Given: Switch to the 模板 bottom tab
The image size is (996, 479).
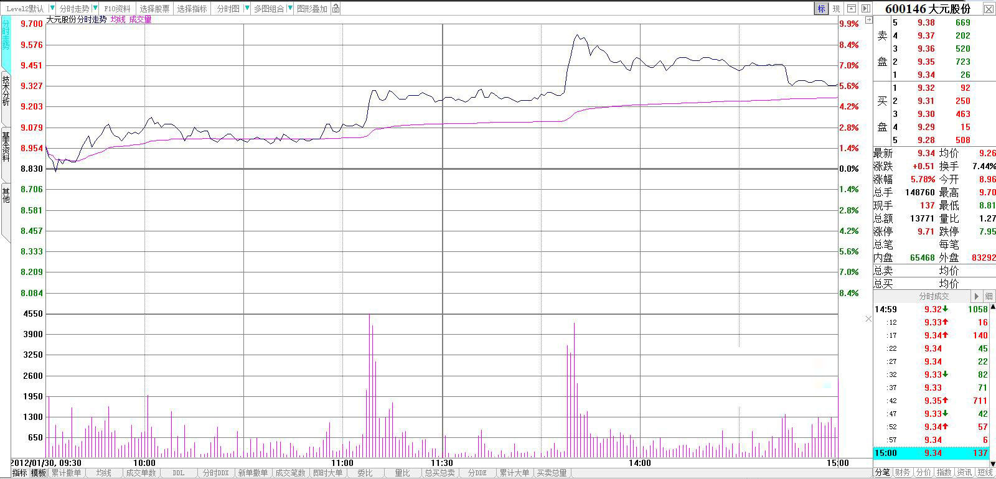Looking at the screenshot, I should 39,473.
